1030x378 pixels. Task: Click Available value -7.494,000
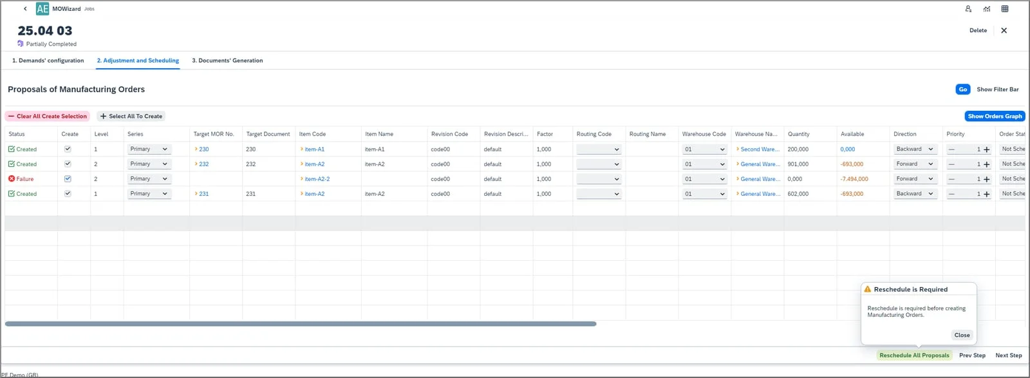click(x=854, y=179)
